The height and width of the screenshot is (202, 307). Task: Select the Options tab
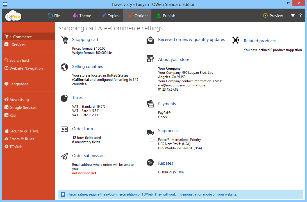point(137,16)
